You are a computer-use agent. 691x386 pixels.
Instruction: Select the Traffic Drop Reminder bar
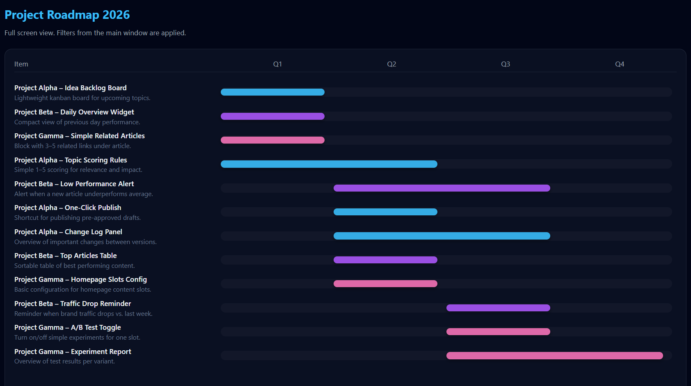pos(498,307)
